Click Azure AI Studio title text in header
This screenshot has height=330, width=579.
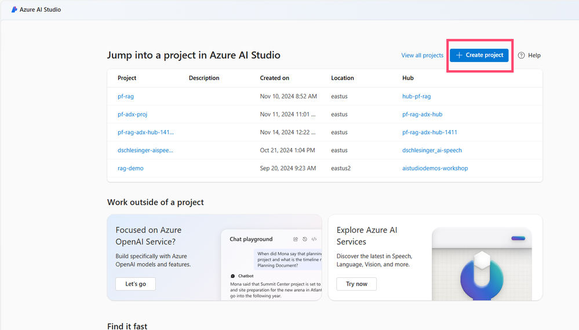[x=40, y=10]
